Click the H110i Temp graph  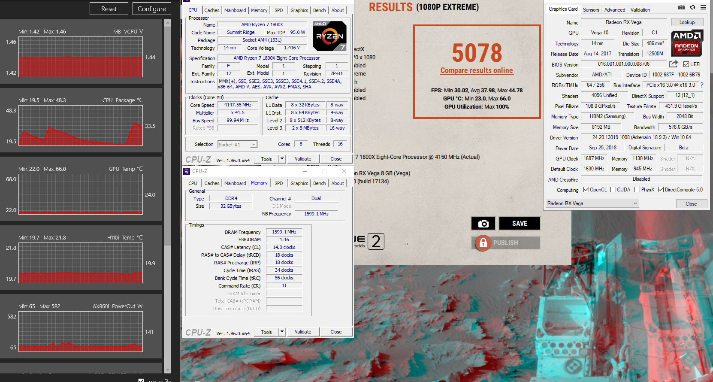click(81, 263)
